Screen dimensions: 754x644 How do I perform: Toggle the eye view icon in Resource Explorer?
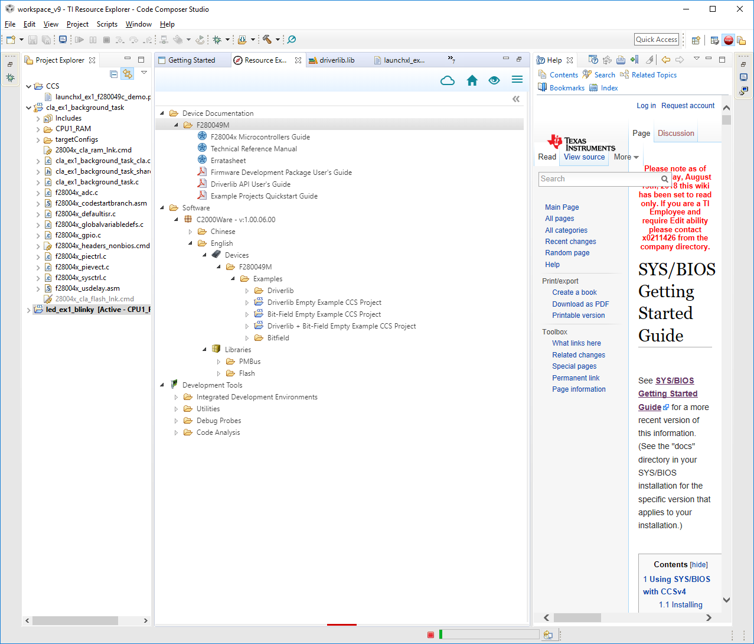(x=494, y=80)
